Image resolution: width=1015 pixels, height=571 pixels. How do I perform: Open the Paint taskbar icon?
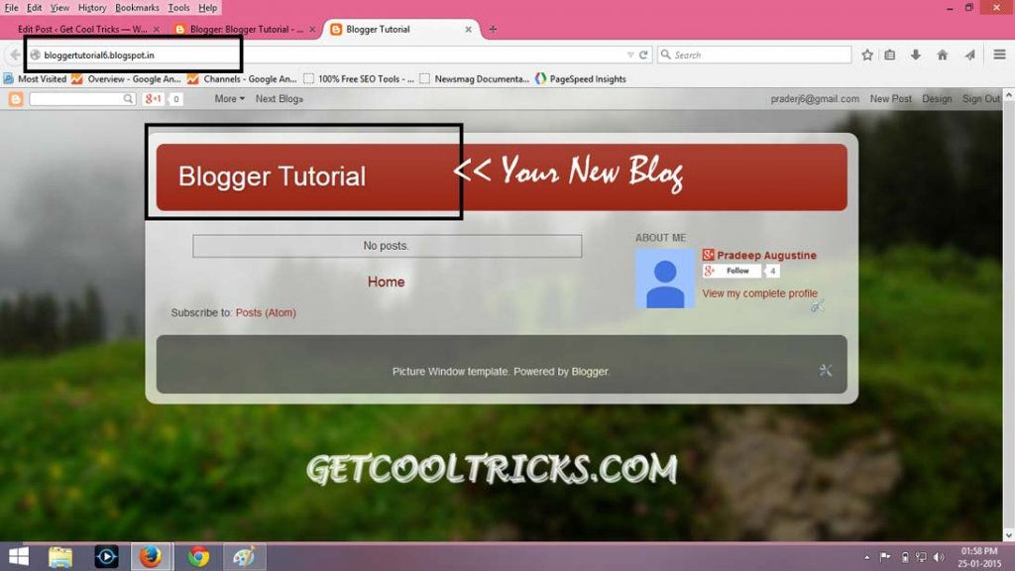(x=244, y=557)
